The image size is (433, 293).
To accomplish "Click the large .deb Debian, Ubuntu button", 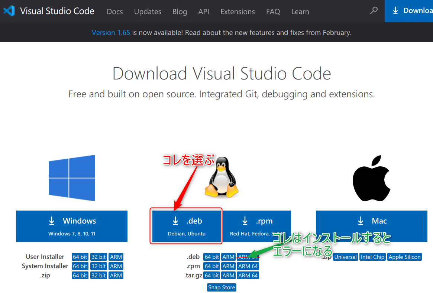I will pos(187,226).
